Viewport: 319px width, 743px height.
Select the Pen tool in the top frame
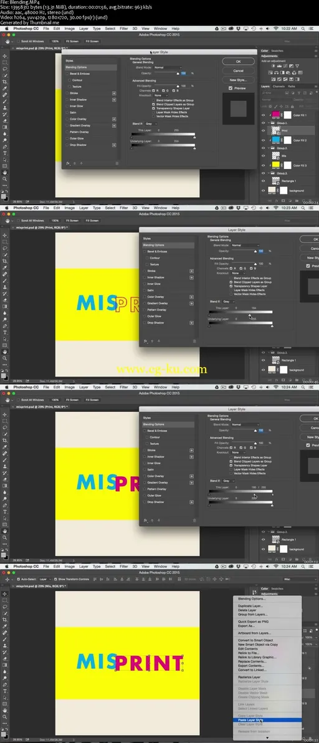click(x=5, y=147)
